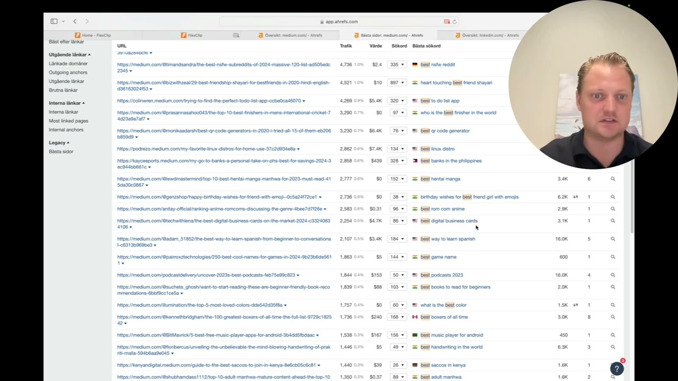The width and height of the screenshot is (678, 381).
Task: Click the search icon for best rom com anime row
Action: tap(613, 209)
